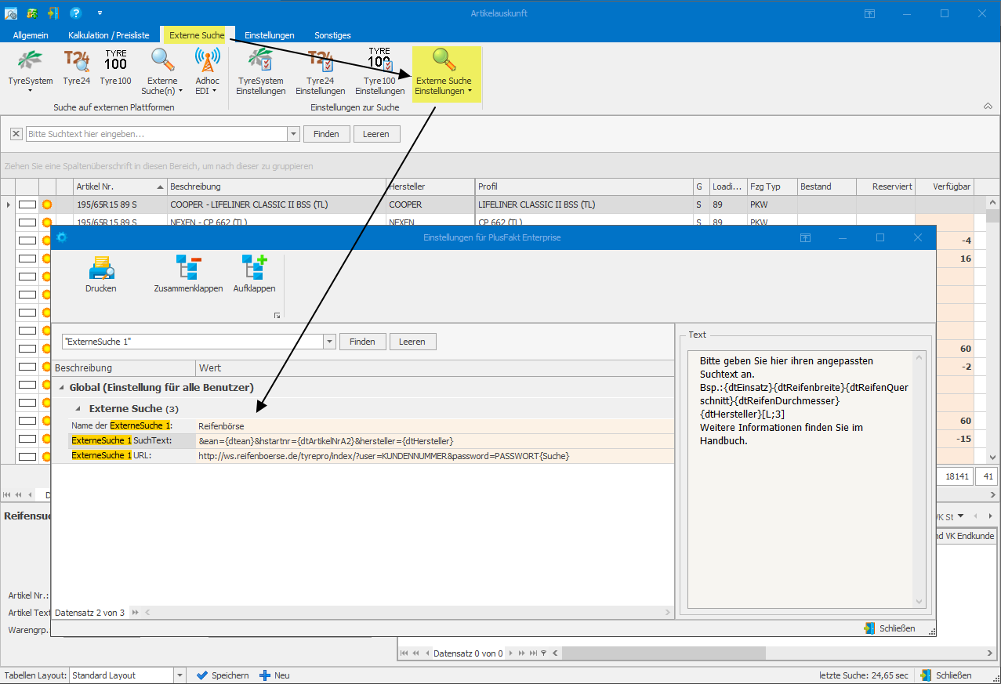Click ribbon display options icon in Artikelauskunft
Image resolution: width=1001 pixels, height=684 pixels.
869,13
